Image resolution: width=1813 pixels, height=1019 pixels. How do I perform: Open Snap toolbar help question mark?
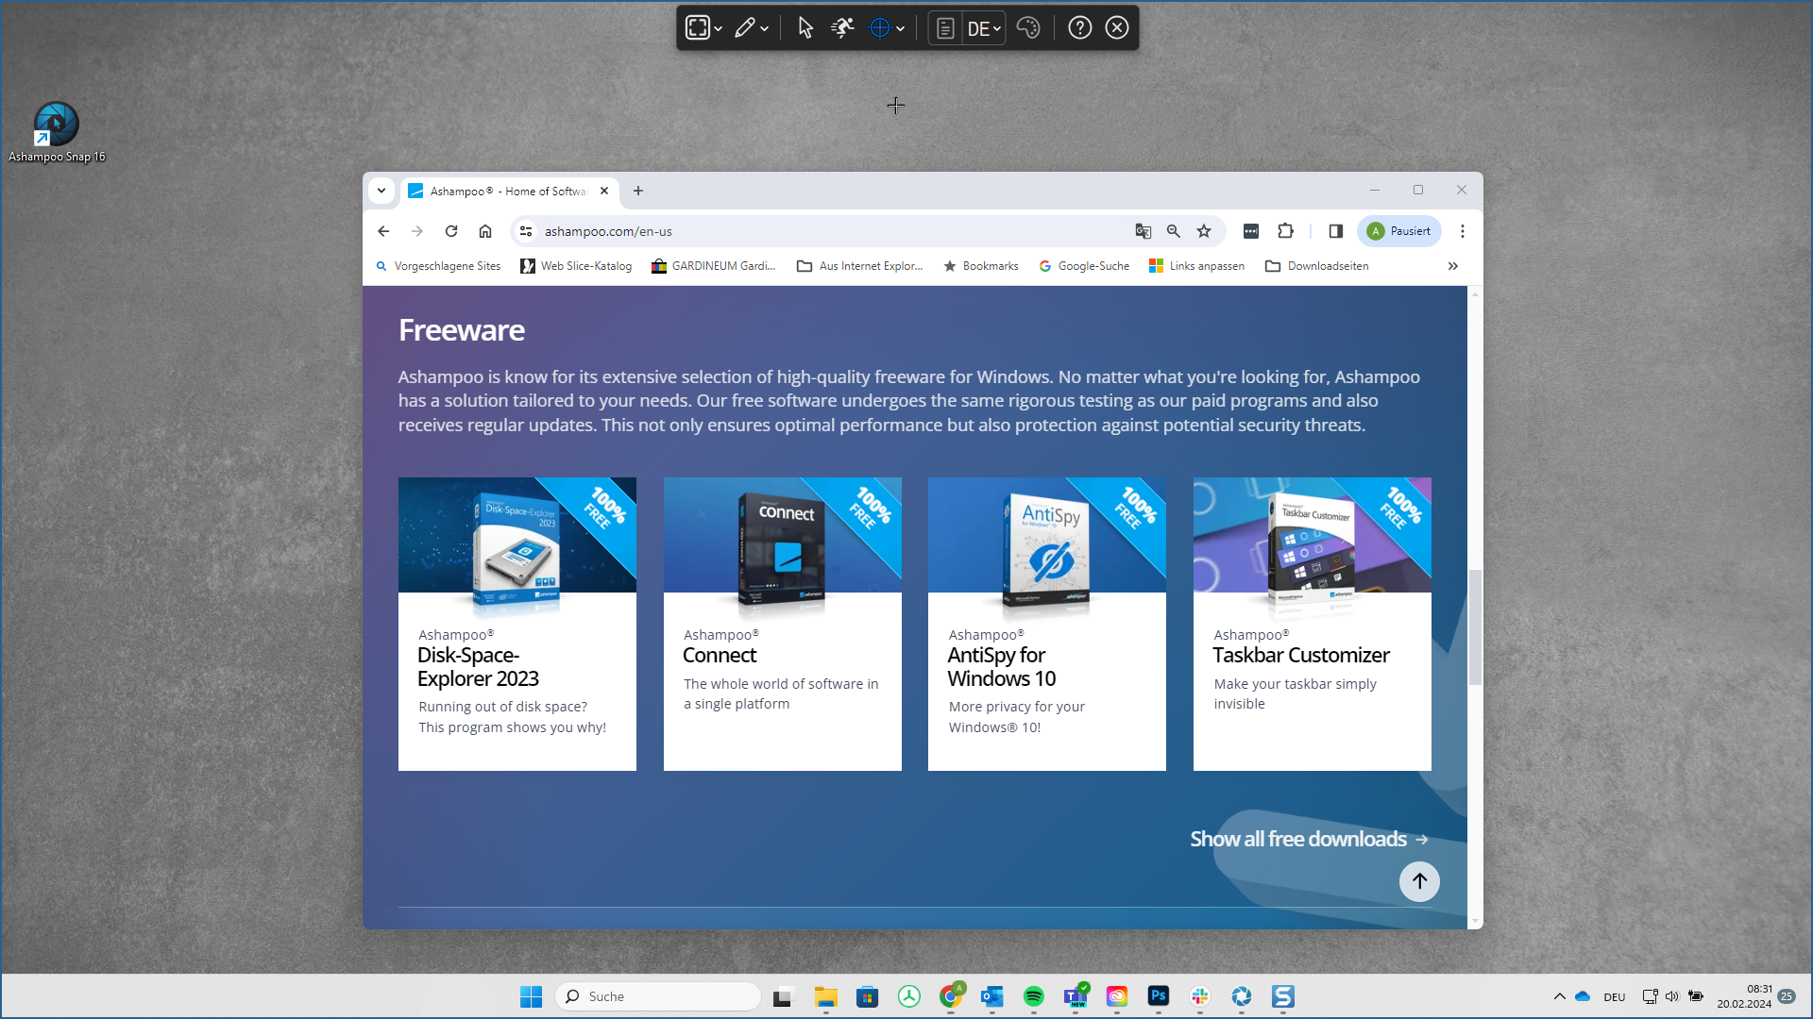pyautogui.click(x=1080, y=27)
